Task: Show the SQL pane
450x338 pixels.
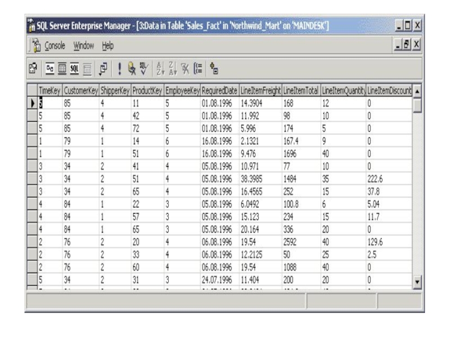Action: (74, 68)
